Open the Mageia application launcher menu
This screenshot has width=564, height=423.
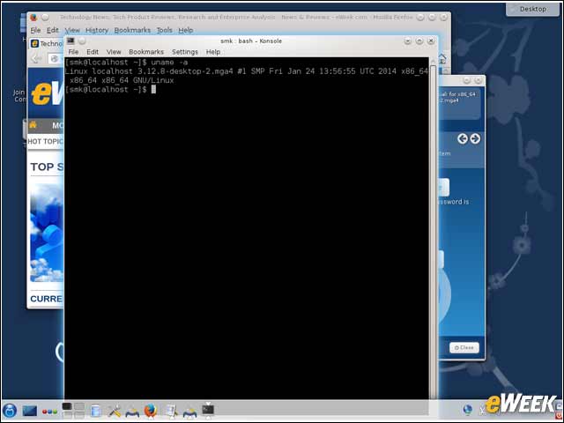coord(10,411)
